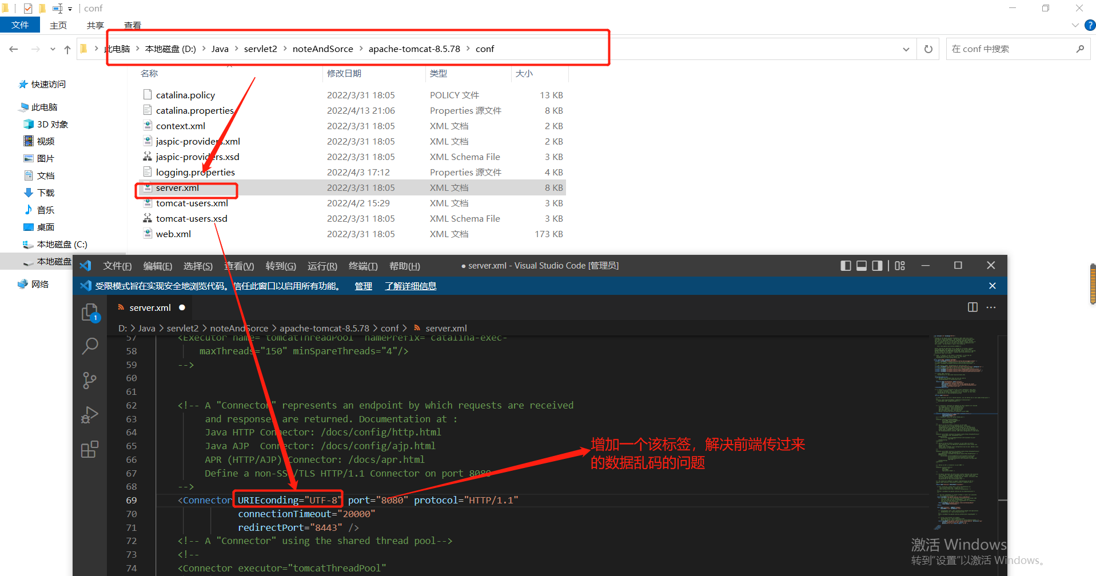
Task: Toggle VS Code primary sidebar layout icon
Action: pyautogui.click(x=846, y=266)
